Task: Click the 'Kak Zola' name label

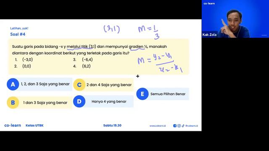Action: click(x=209, y=34)
